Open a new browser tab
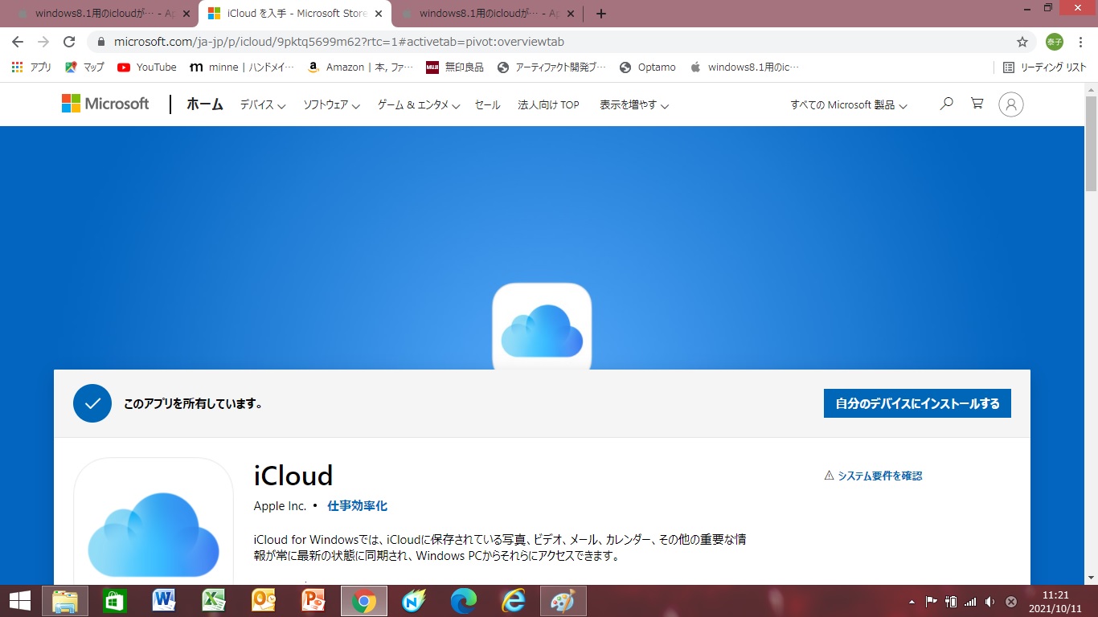Viewport: 1098px width, 617px height. tap(601, 14)
